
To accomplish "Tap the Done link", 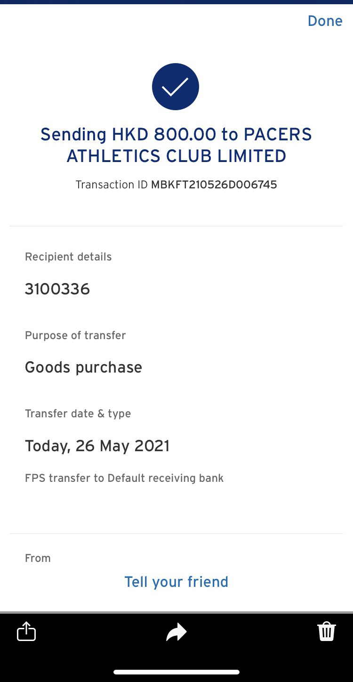I will [325, 21].
